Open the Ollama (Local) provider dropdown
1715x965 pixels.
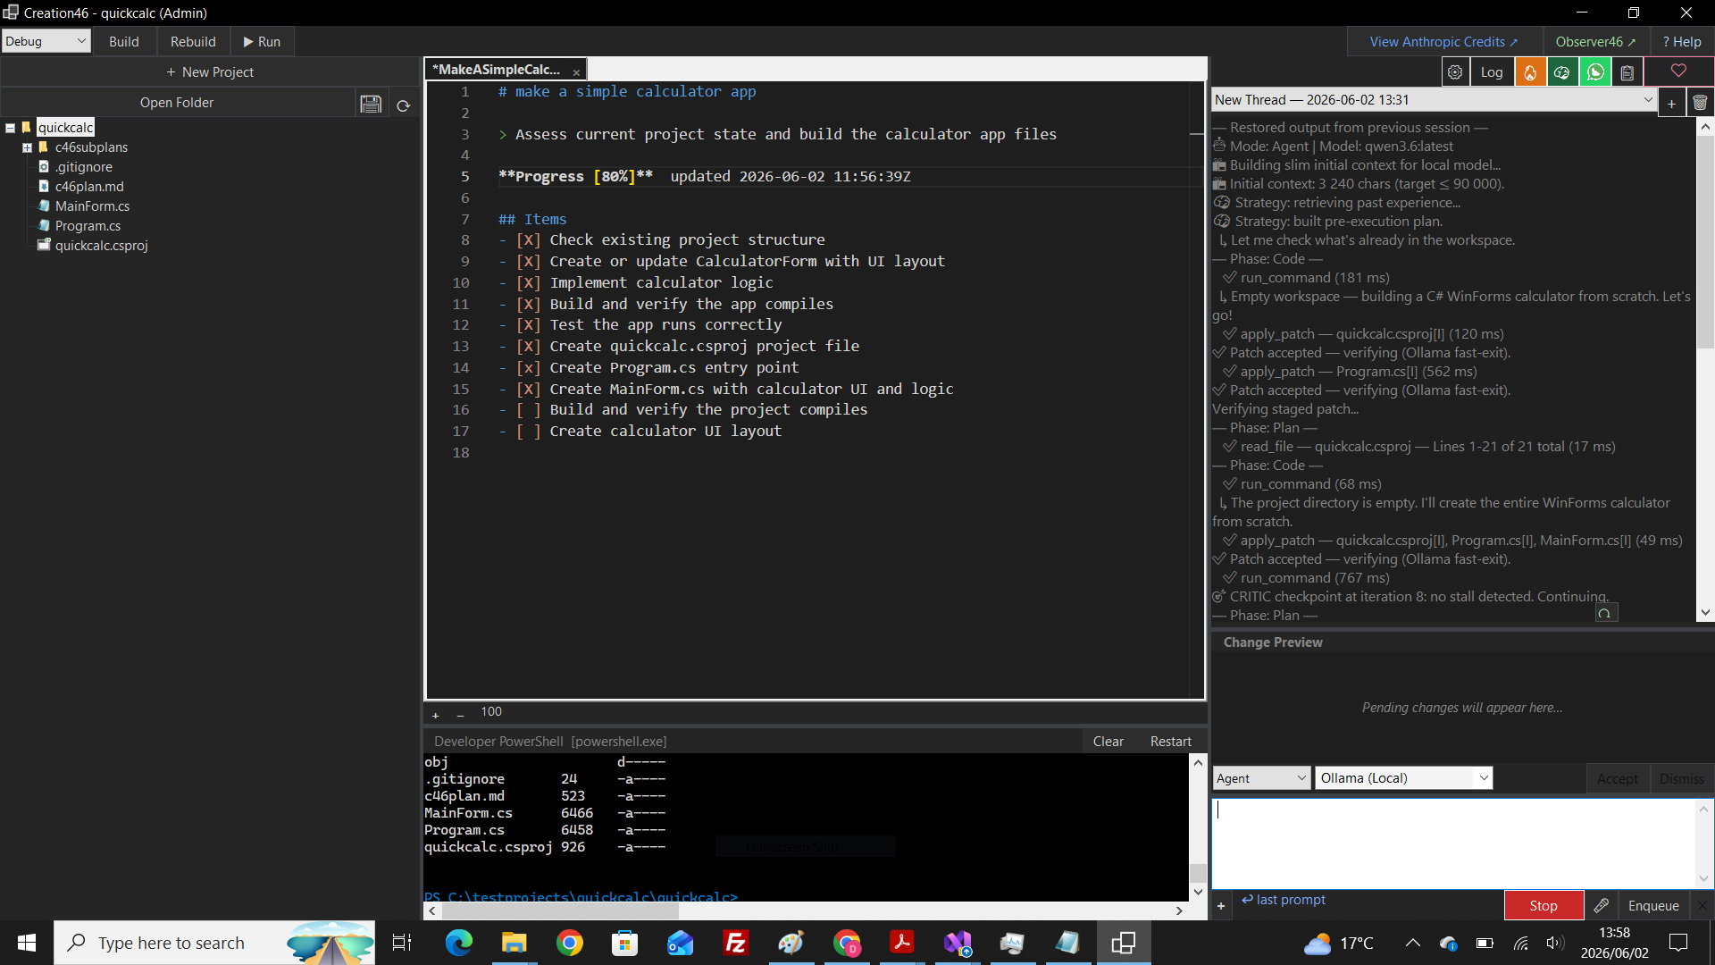pyautogui.click(x=1403, y=778)
